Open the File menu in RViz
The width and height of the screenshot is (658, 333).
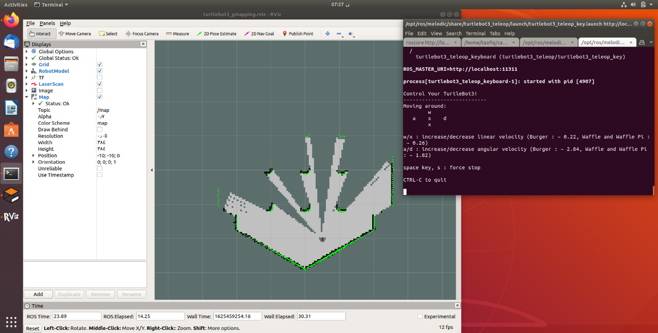tap(30, 23)
